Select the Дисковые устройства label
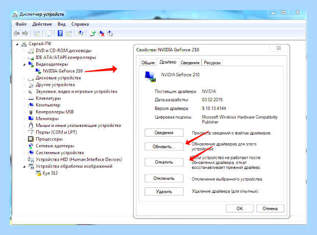 58,78
